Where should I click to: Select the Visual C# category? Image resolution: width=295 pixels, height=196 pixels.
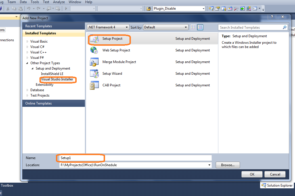[37, 47]
